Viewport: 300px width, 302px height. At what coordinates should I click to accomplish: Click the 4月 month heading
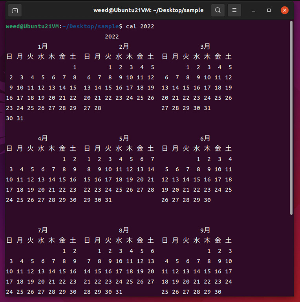point(42,138)
